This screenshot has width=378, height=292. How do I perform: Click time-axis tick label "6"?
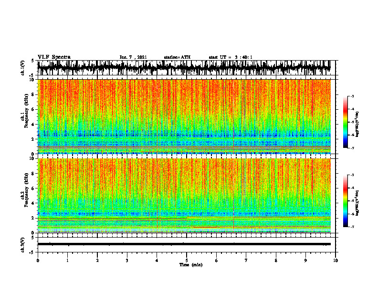click(217, 261)
